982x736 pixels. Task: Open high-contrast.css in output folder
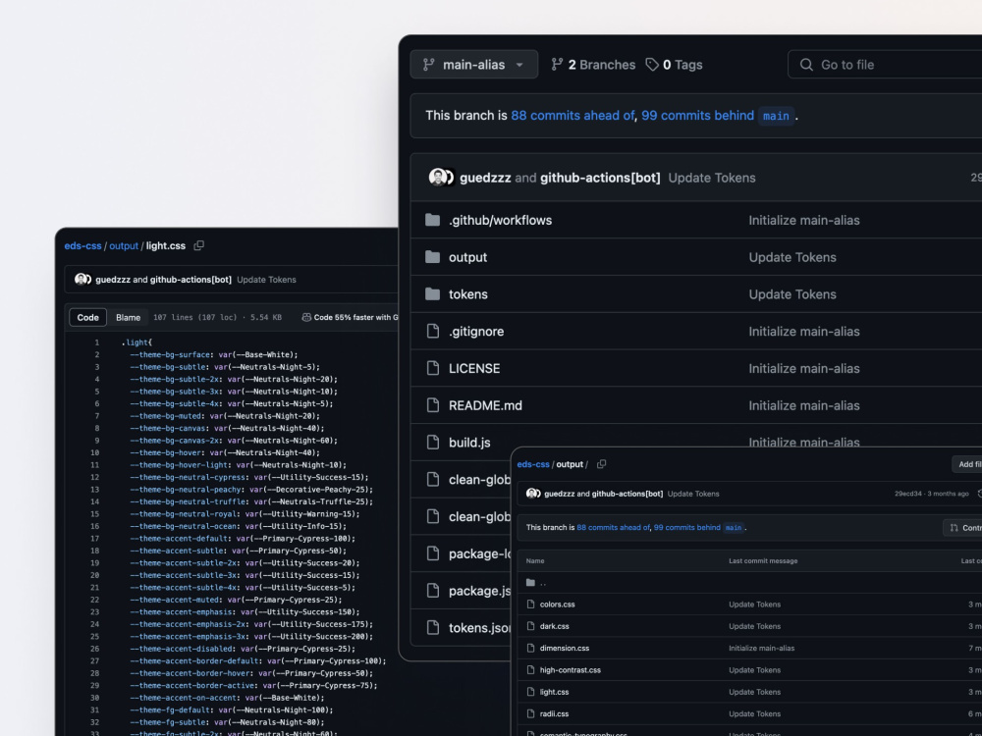point(570,670)
